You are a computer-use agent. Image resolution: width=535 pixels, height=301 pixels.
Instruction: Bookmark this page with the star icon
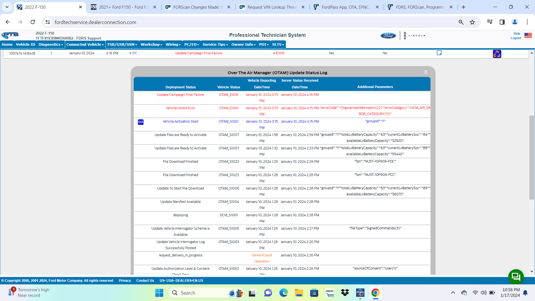pos(472,22)
